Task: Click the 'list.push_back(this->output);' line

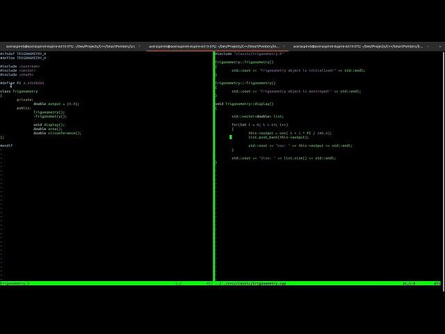Action: 278,137
